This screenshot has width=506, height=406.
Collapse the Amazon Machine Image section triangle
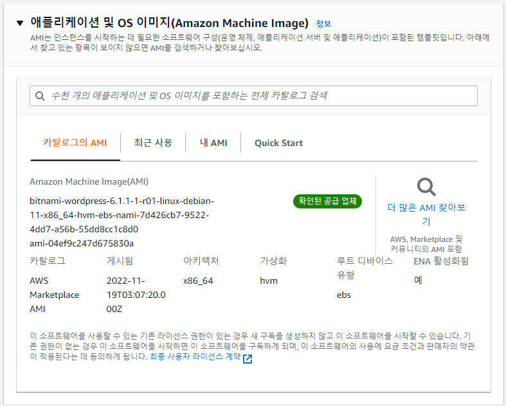pyautogui.click(x=20, y=23)
